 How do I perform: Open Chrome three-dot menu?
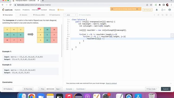[171, 5]
